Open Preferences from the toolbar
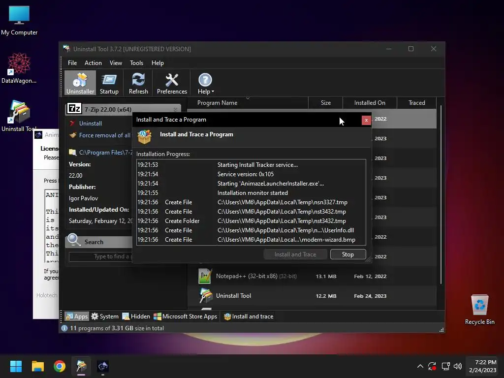Screen dimensions: 504x378 (172, 83)
